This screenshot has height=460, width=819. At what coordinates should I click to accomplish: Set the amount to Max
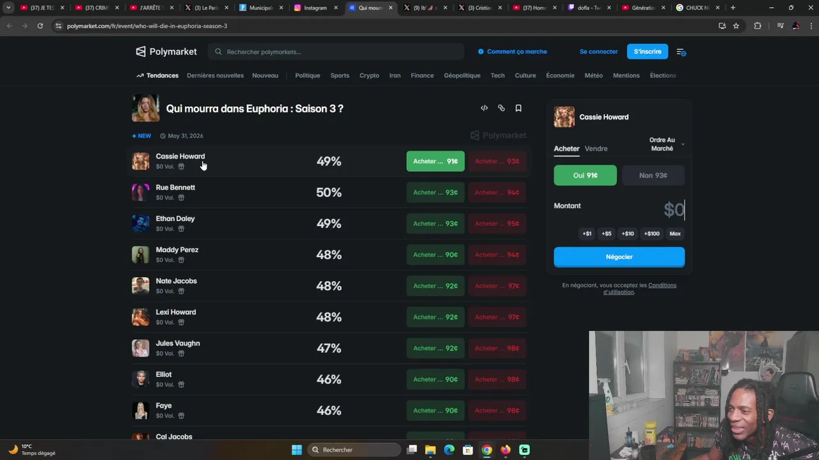pos(675,234)
